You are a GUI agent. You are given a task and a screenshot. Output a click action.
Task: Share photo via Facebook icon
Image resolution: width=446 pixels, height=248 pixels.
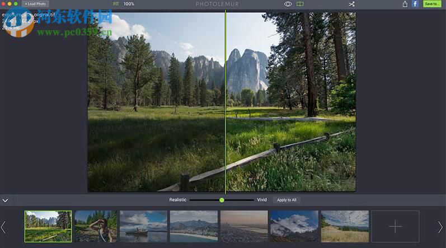415,4
